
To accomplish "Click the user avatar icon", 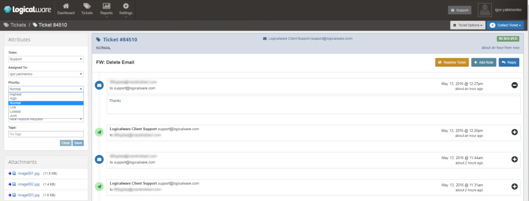I will pos(485,10).
